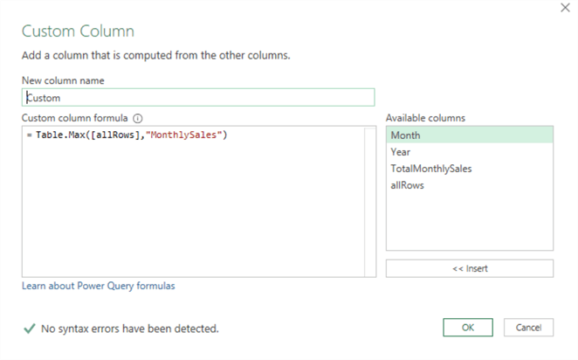Confirm the custom column with OK
The image size is (578, 360).
tap(469, 327)
